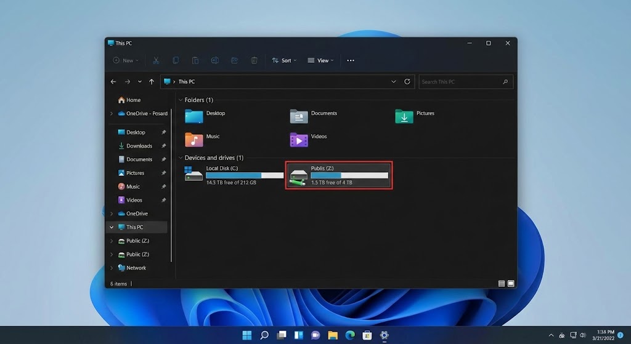Open the Music folder in main pane

tap(203, 139)
